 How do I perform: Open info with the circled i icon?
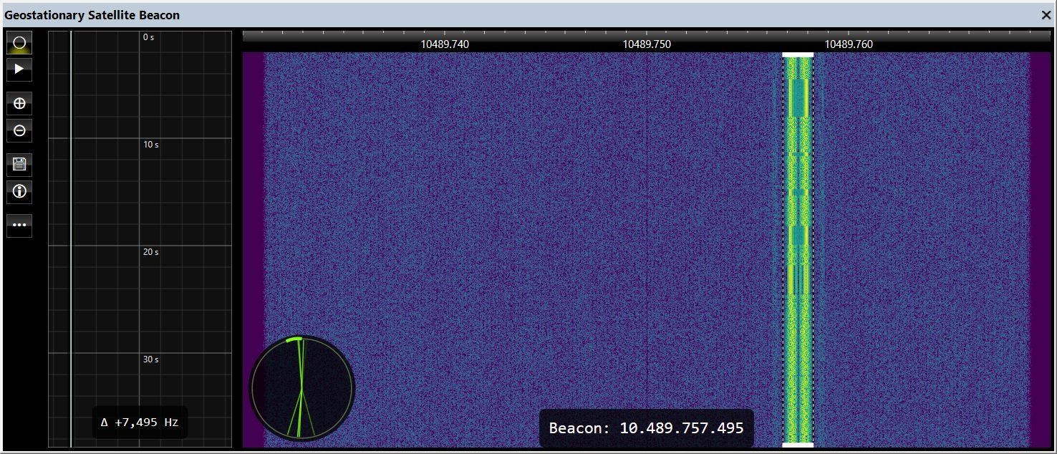[x=19, y=191]
